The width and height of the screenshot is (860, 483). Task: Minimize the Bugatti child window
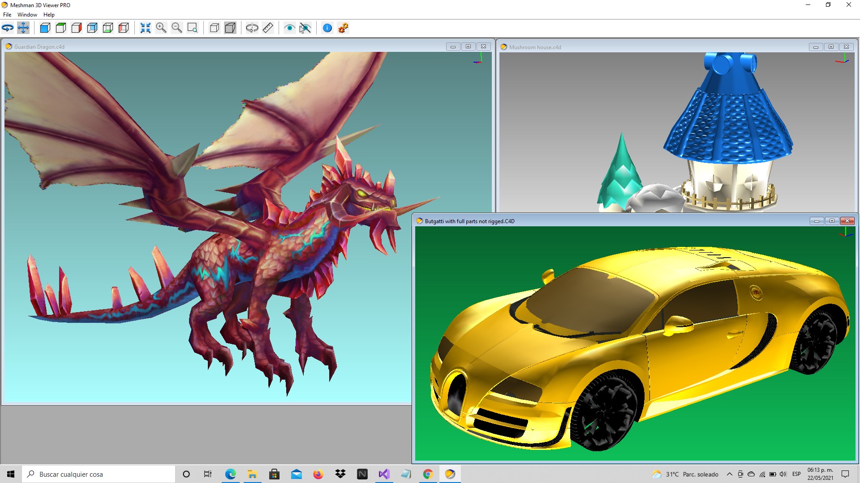coord(817,221)
